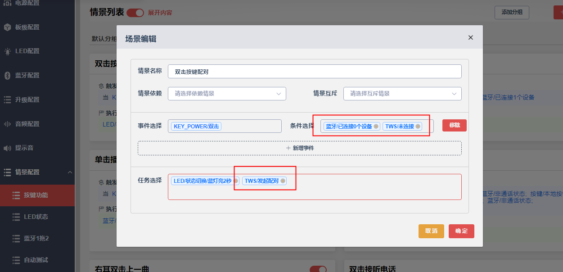Click the speaker icon beside 提示音
Viewport: 563px width, 272px height.
point(7,148)
